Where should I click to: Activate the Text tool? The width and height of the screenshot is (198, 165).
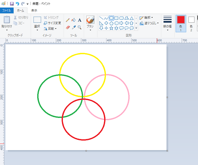coord(80,20)
